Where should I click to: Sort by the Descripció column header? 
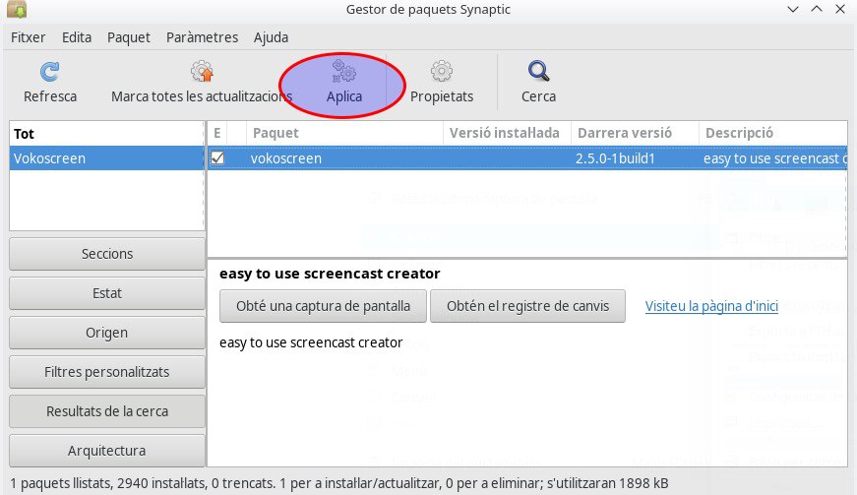point(772,133)
